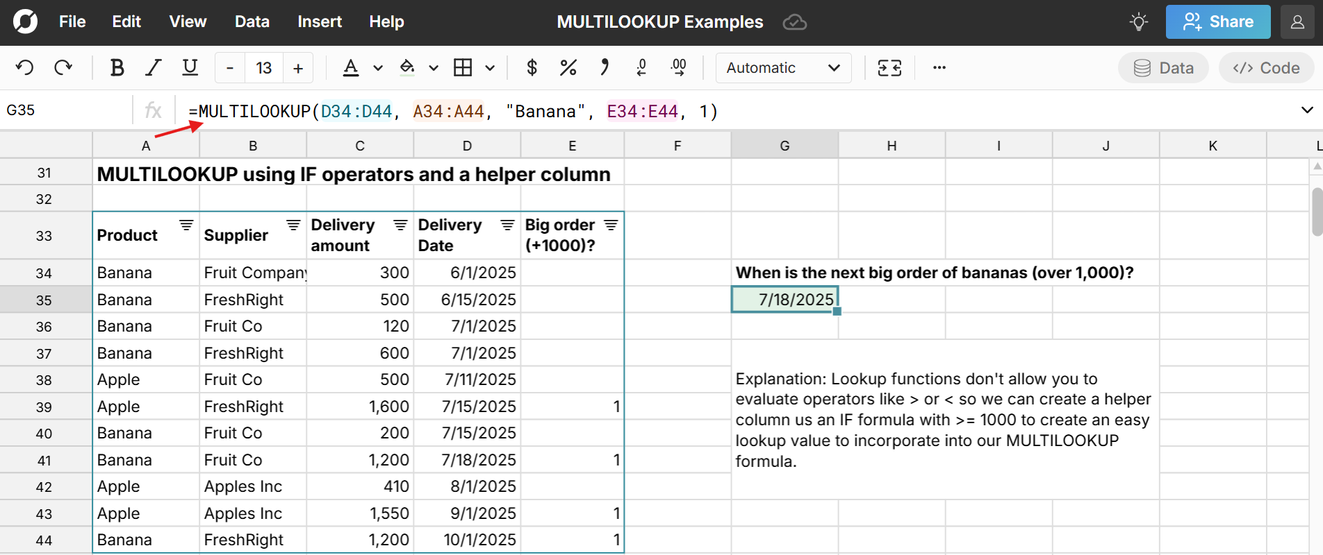Screen dimensions: 1323x555
Task: Expand the borders dropdown arrow
Action: (490, 68)
